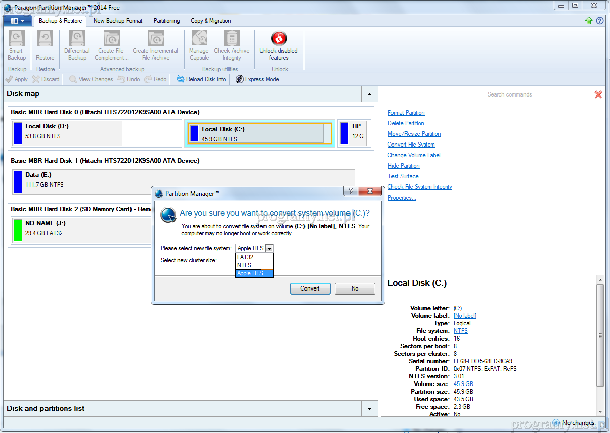Image resolution: width=610 pixels, height=433 pixels.
Task: Click the Unlock disabled features icon
Action: (x=279, y=39)
